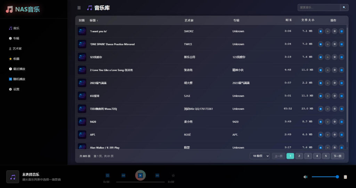Mute audio with the speaker icon
The height and width of the screenshot is (188, 356).
[305, 177]
